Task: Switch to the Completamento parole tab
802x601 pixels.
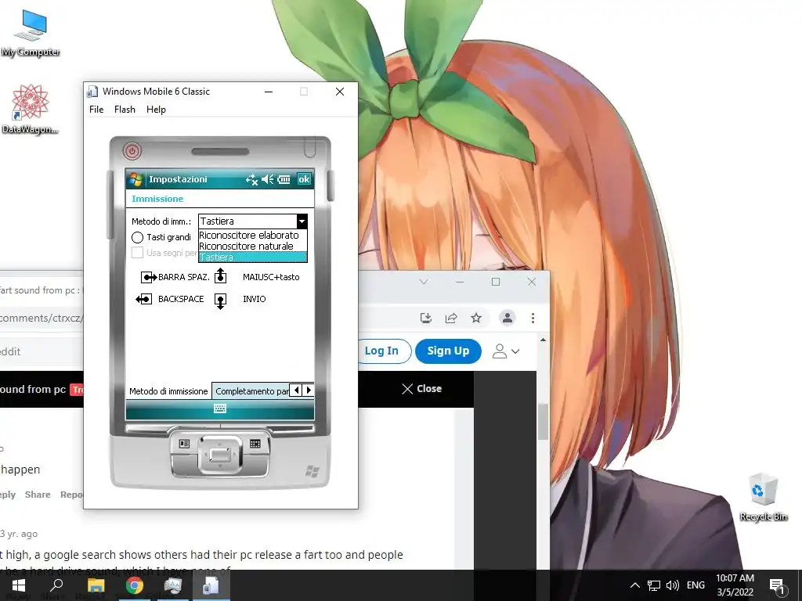Action: click(x=251, y=391)
